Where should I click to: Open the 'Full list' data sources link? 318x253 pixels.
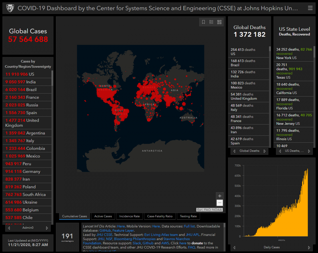[x=189, y=226]
